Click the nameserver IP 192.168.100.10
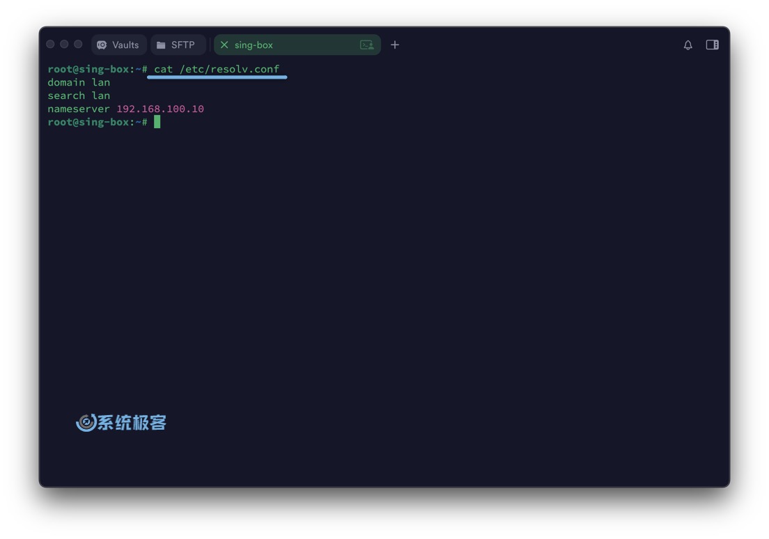This screenshot has width=769, height=539. point(160,109)
